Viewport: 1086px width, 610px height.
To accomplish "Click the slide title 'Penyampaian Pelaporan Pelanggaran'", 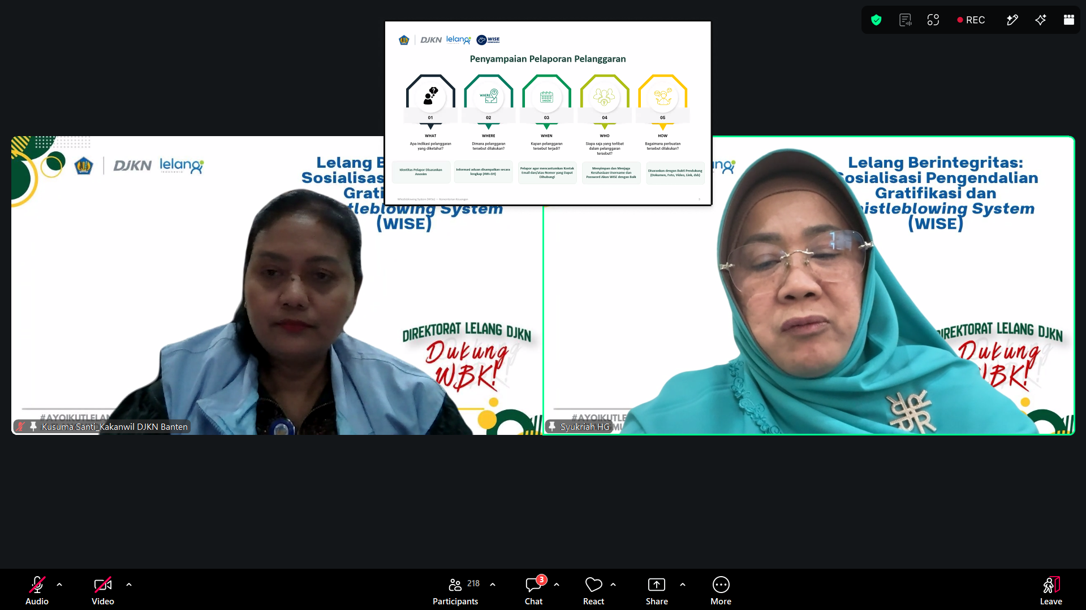I will coord(548,59).
